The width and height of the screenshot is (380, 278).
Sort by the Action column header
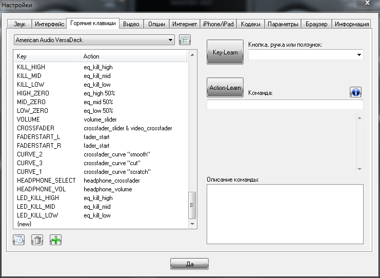click(x=134, y=56)
